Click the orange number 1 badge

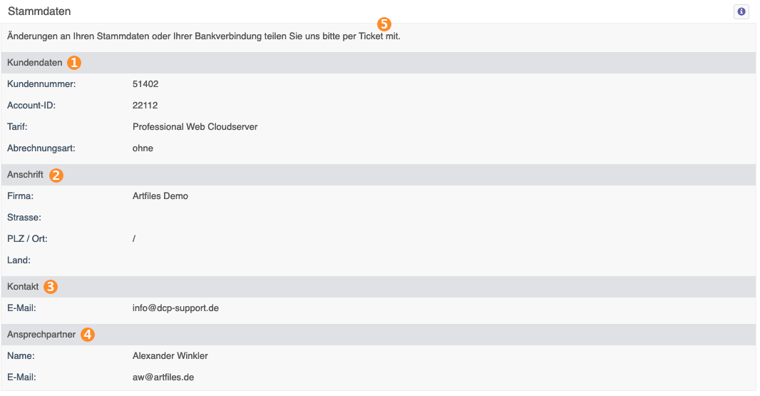coord(74,63)
